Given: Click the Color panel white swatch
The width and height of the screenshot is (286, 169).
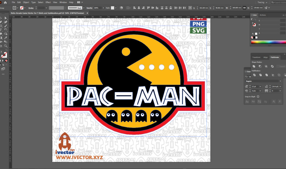Looking at the screenshot, I should (x=256, y=38).
